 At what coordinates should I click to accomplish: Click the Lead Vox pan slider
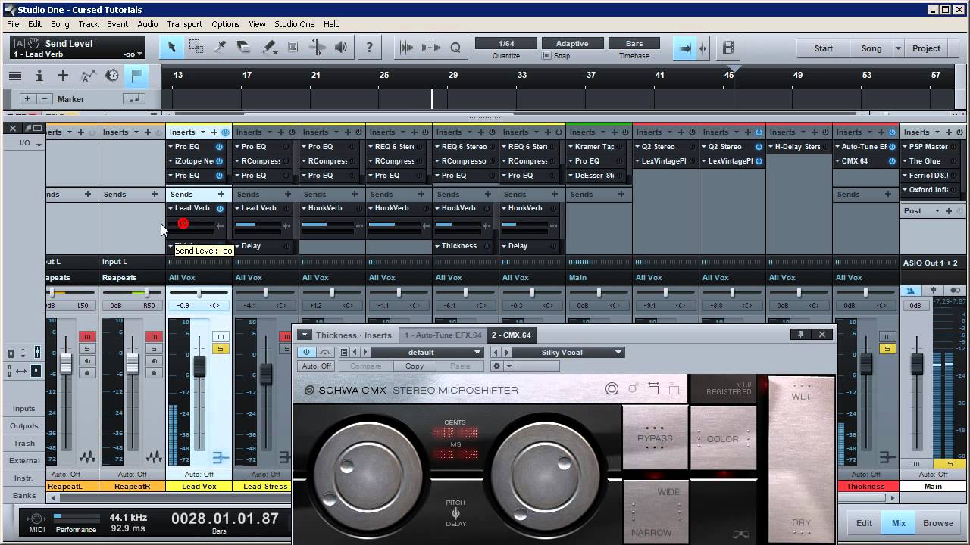click(x=199, y=293)
